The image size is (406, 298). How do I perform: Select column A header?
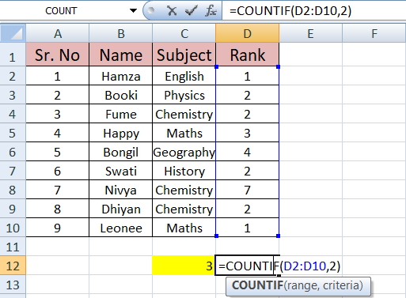click(58, 33)
